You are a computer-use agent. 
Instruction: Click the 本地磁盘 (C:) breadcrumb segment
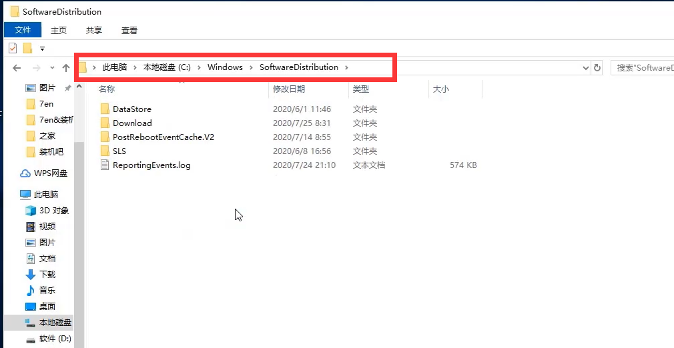point(167,67)
